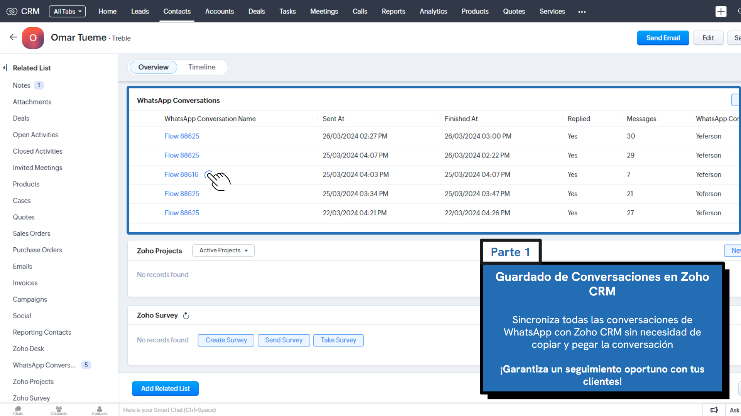Go to the Deals tab
The width and height of the screenshot is (741, 416).
click(x=256, y=12)
